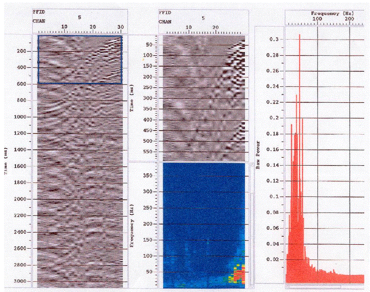Click the horizontal scrollbar thumb under the power spectrum
The width and height of the screenshot is (370, 292).
[314, 287]
